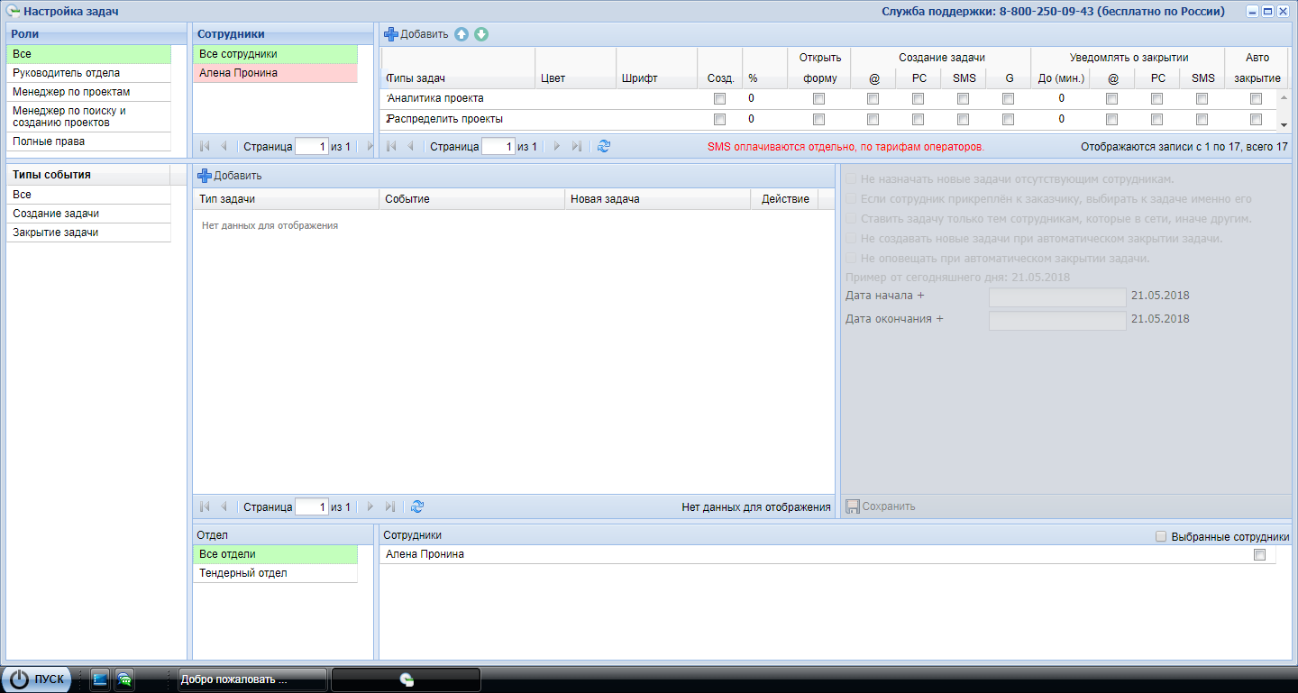The width and height of the screenshot is (1298, 693).
Task: Click the move-down arrow in task types toolbar
Action: point(481,34)
